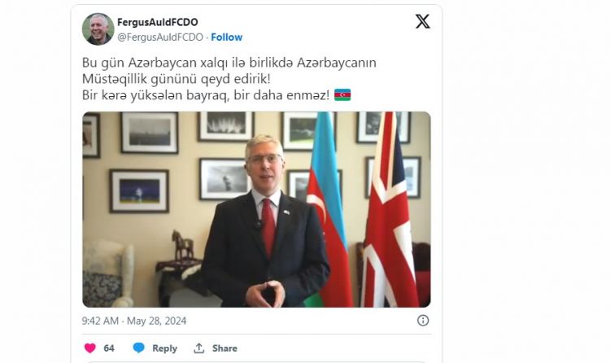Open the FergusAuldFCDO display name
Screen dimensions: 610x363
pos(158,22)
